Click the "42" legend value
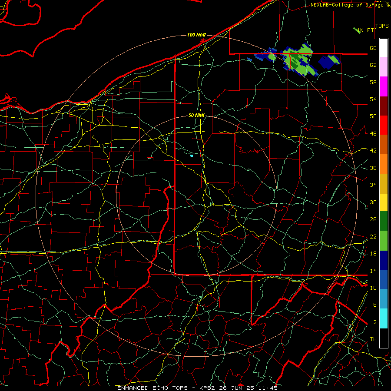This screenshot has width=391, height=391. (373, 151)
